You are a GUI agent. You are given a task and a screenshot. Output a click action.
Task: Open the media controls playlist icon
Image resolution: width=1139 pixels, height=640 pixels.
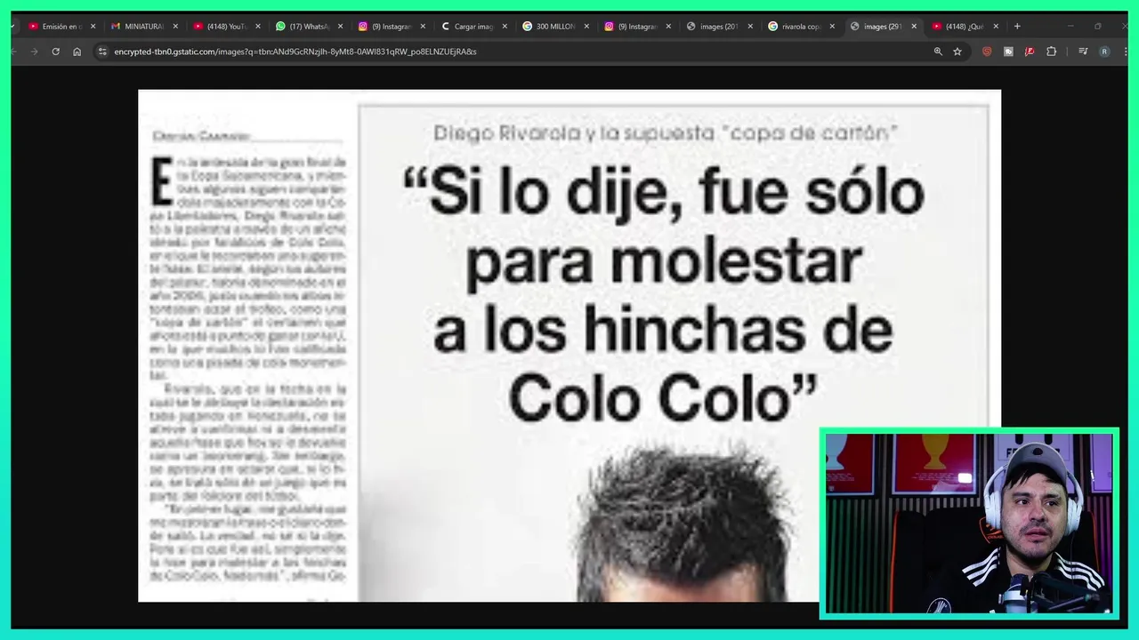click(x=1083, y=52)
